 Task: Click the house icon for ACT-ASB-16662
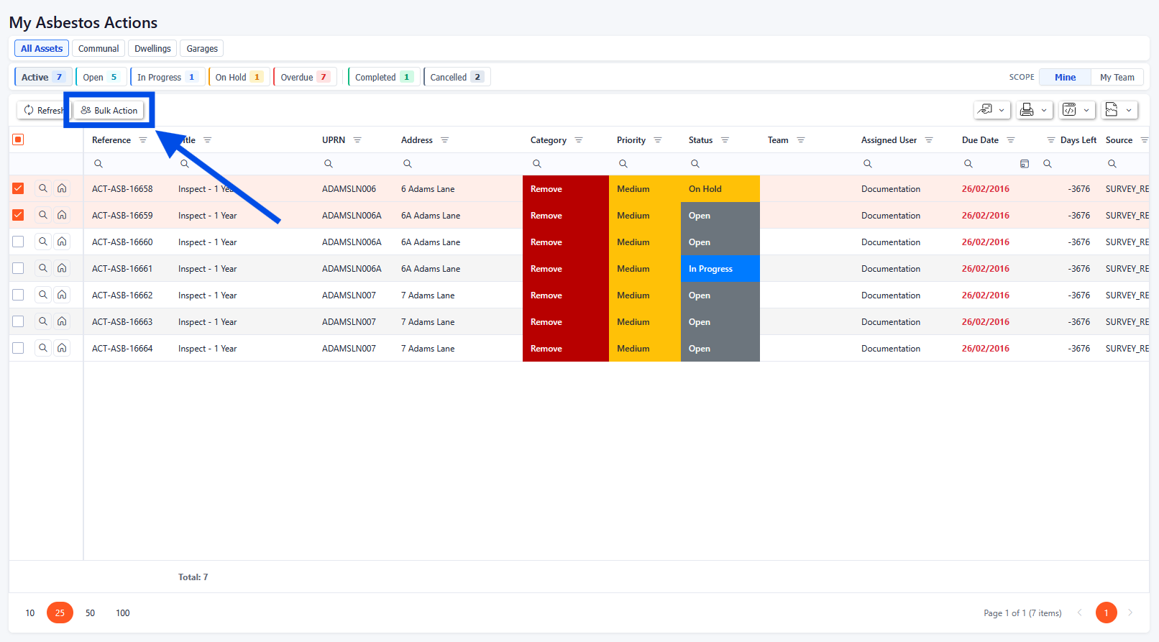tap(63, 295)
